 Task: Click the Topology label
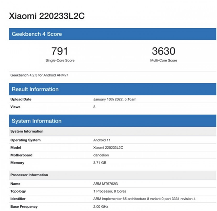pyautogui.click(x=18, y=191)
